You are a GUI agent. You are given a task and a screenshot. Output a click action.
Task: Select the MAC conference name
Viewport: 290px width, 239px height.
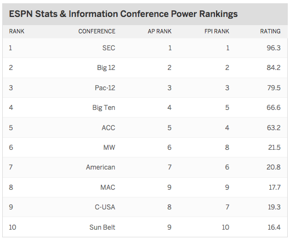[x=108, y=188]
